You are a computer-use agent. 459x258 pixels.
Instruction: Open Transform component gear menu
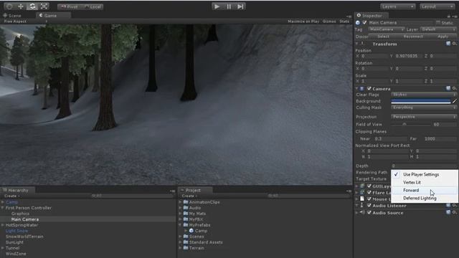click(454, 44)
